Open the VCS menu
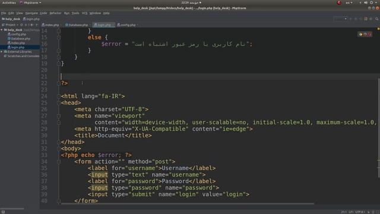Viewport: 380px width, 214px height. (x=84, y=13)
